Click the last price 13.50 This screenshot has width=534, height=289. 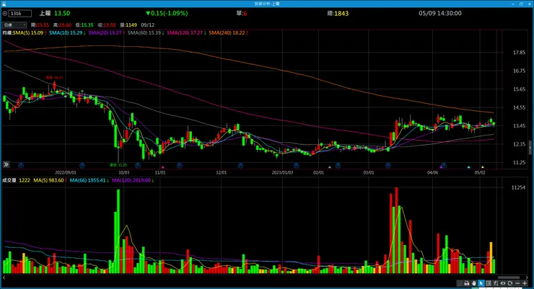tap(62, 13)
